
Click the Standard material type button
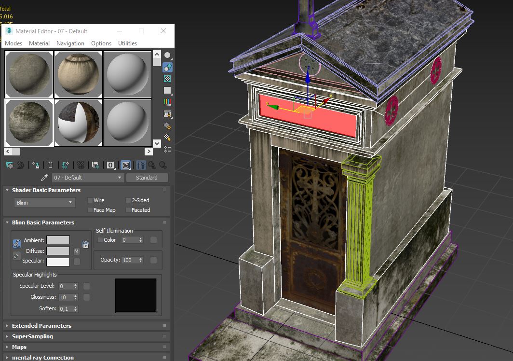tap(147, 178)
